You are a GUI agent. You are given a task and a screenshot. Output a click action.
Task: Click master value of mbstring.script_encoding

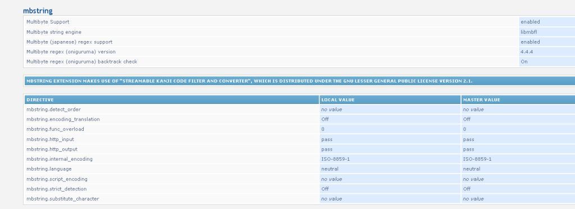tap(473, 179)
